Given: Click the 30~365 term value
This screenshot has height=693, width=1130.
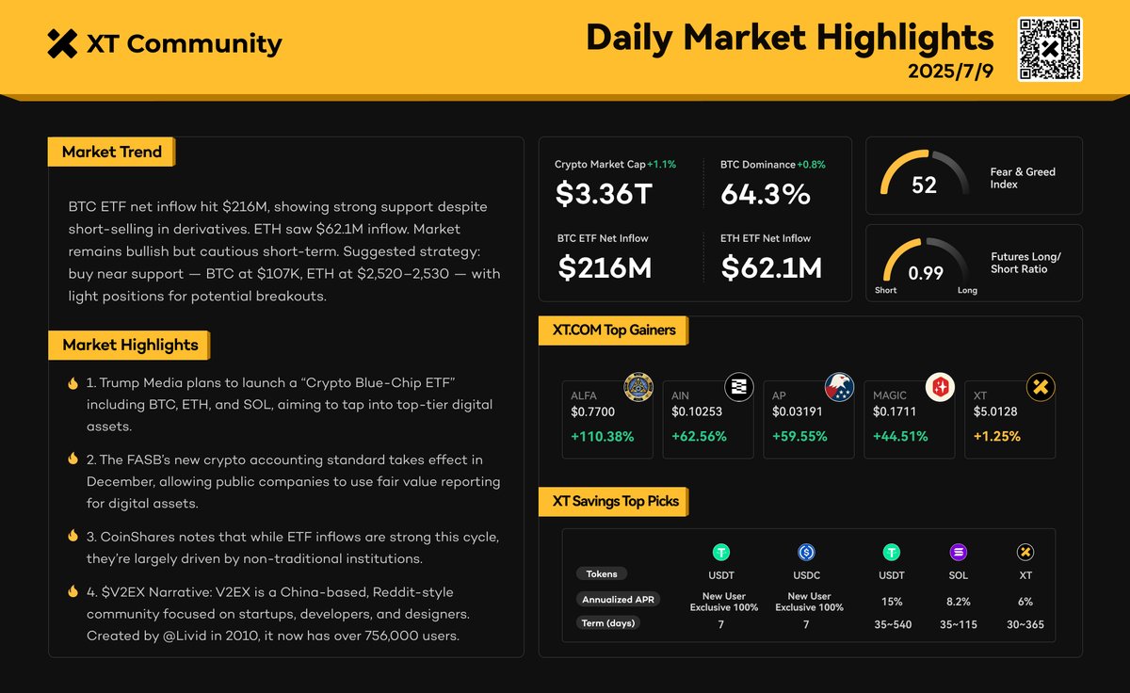Looking at the screenshot, I should pos(1025,624).
